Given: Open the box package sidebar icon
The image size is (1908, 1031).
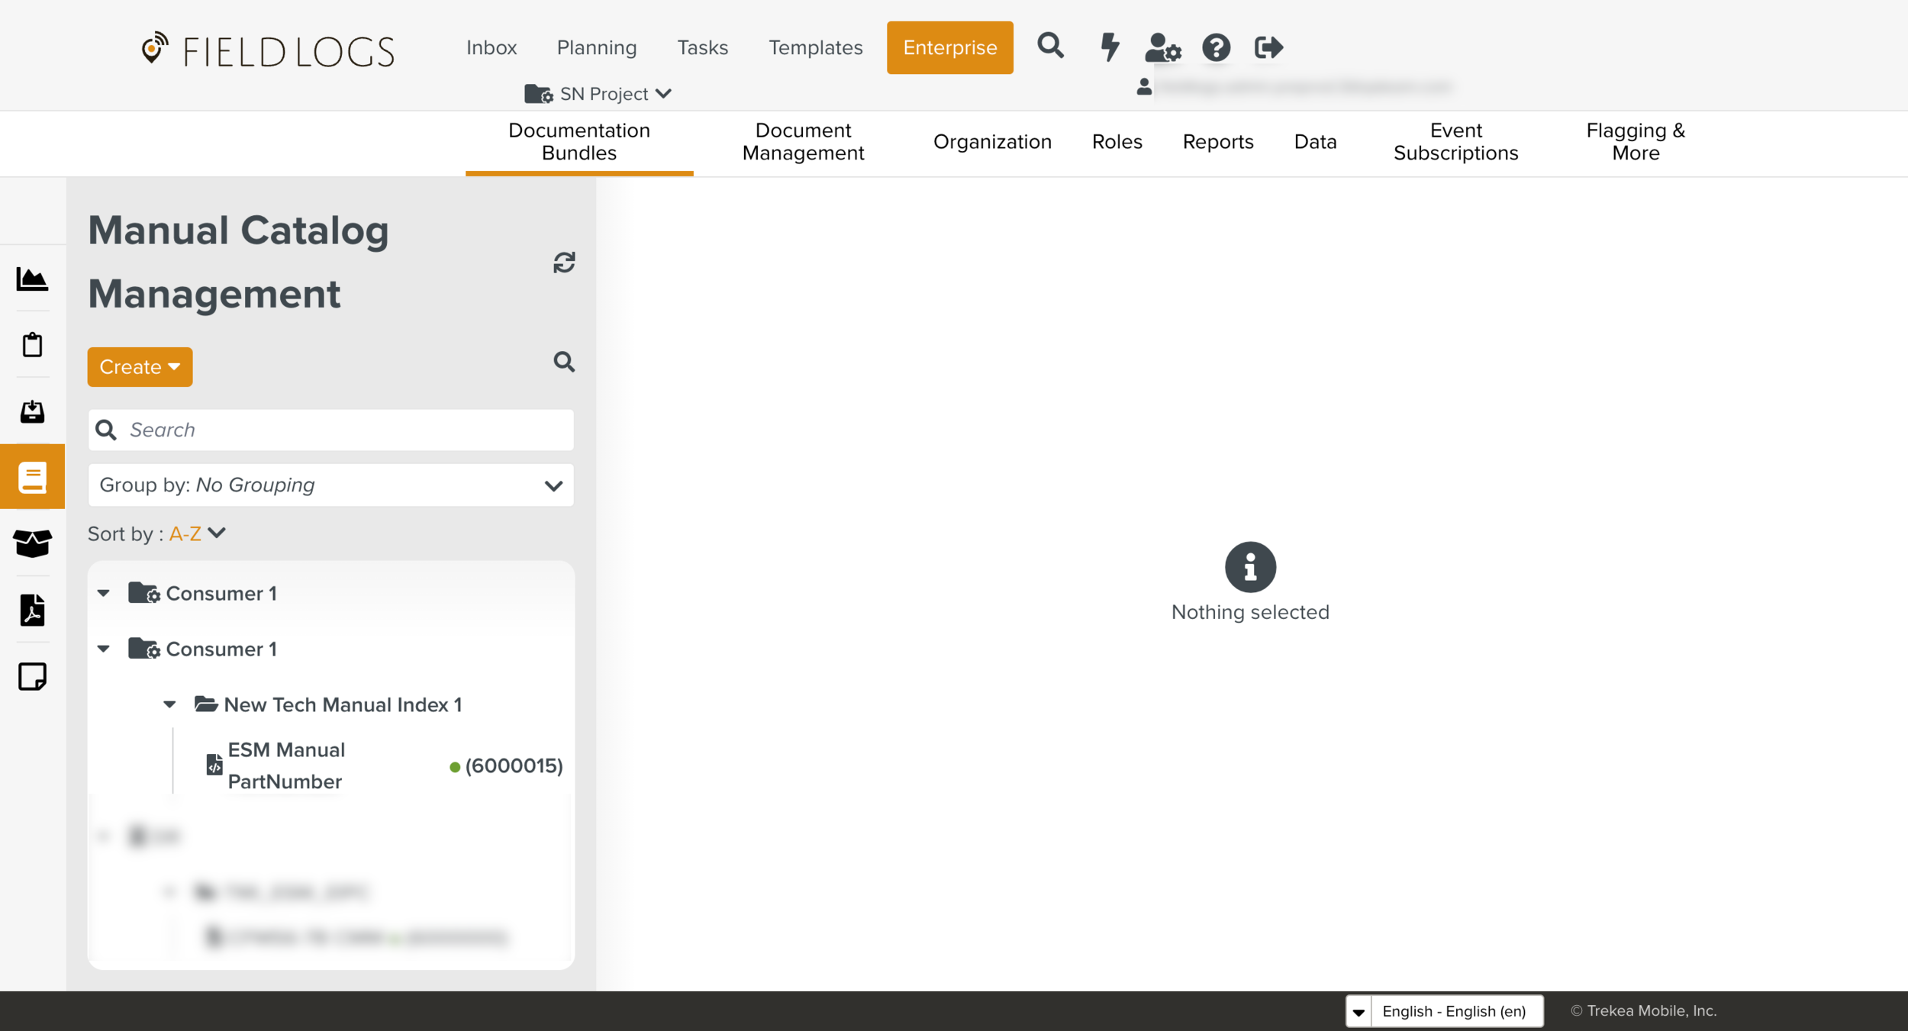Looking at the screenshot, I should tap(32, 543).
